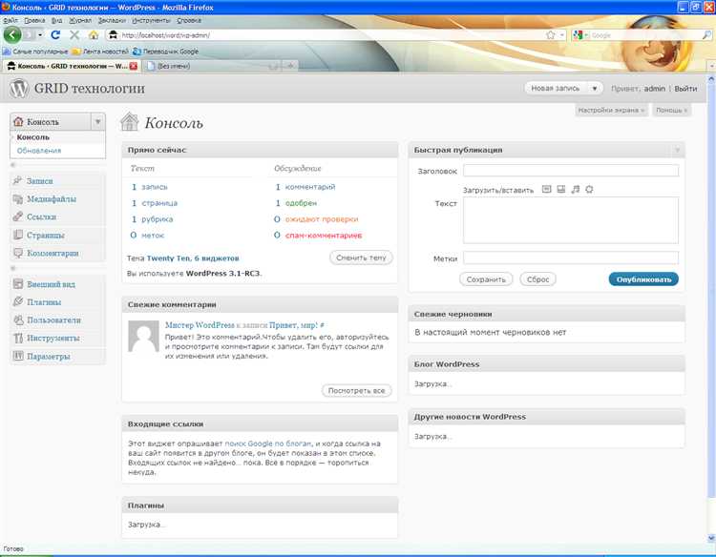The width and height of the screenshot is (716, 557).
Task: Click the Комментарии speech bubble icon
Action: pos(18,253)
